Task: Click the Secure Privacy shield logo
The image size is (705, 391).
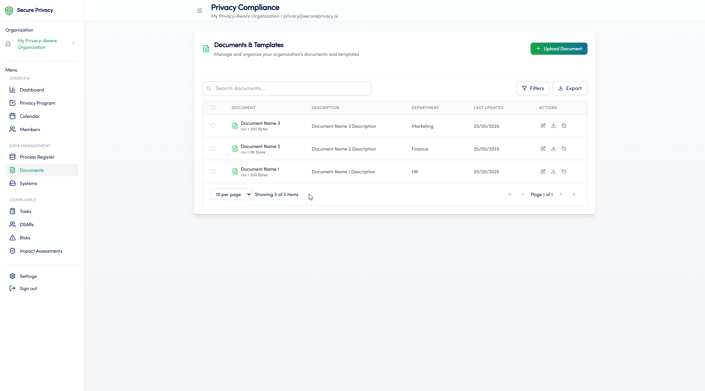Action: (x=9, y=10)
